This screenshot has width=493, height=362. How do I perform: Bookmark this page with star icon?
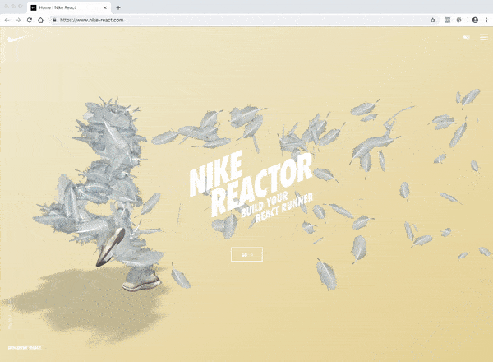tap(433, 20)
